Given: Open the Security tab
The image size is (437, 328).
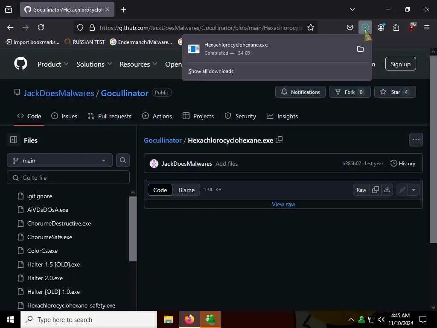Looking at the screenshot, I should [240, 116].
